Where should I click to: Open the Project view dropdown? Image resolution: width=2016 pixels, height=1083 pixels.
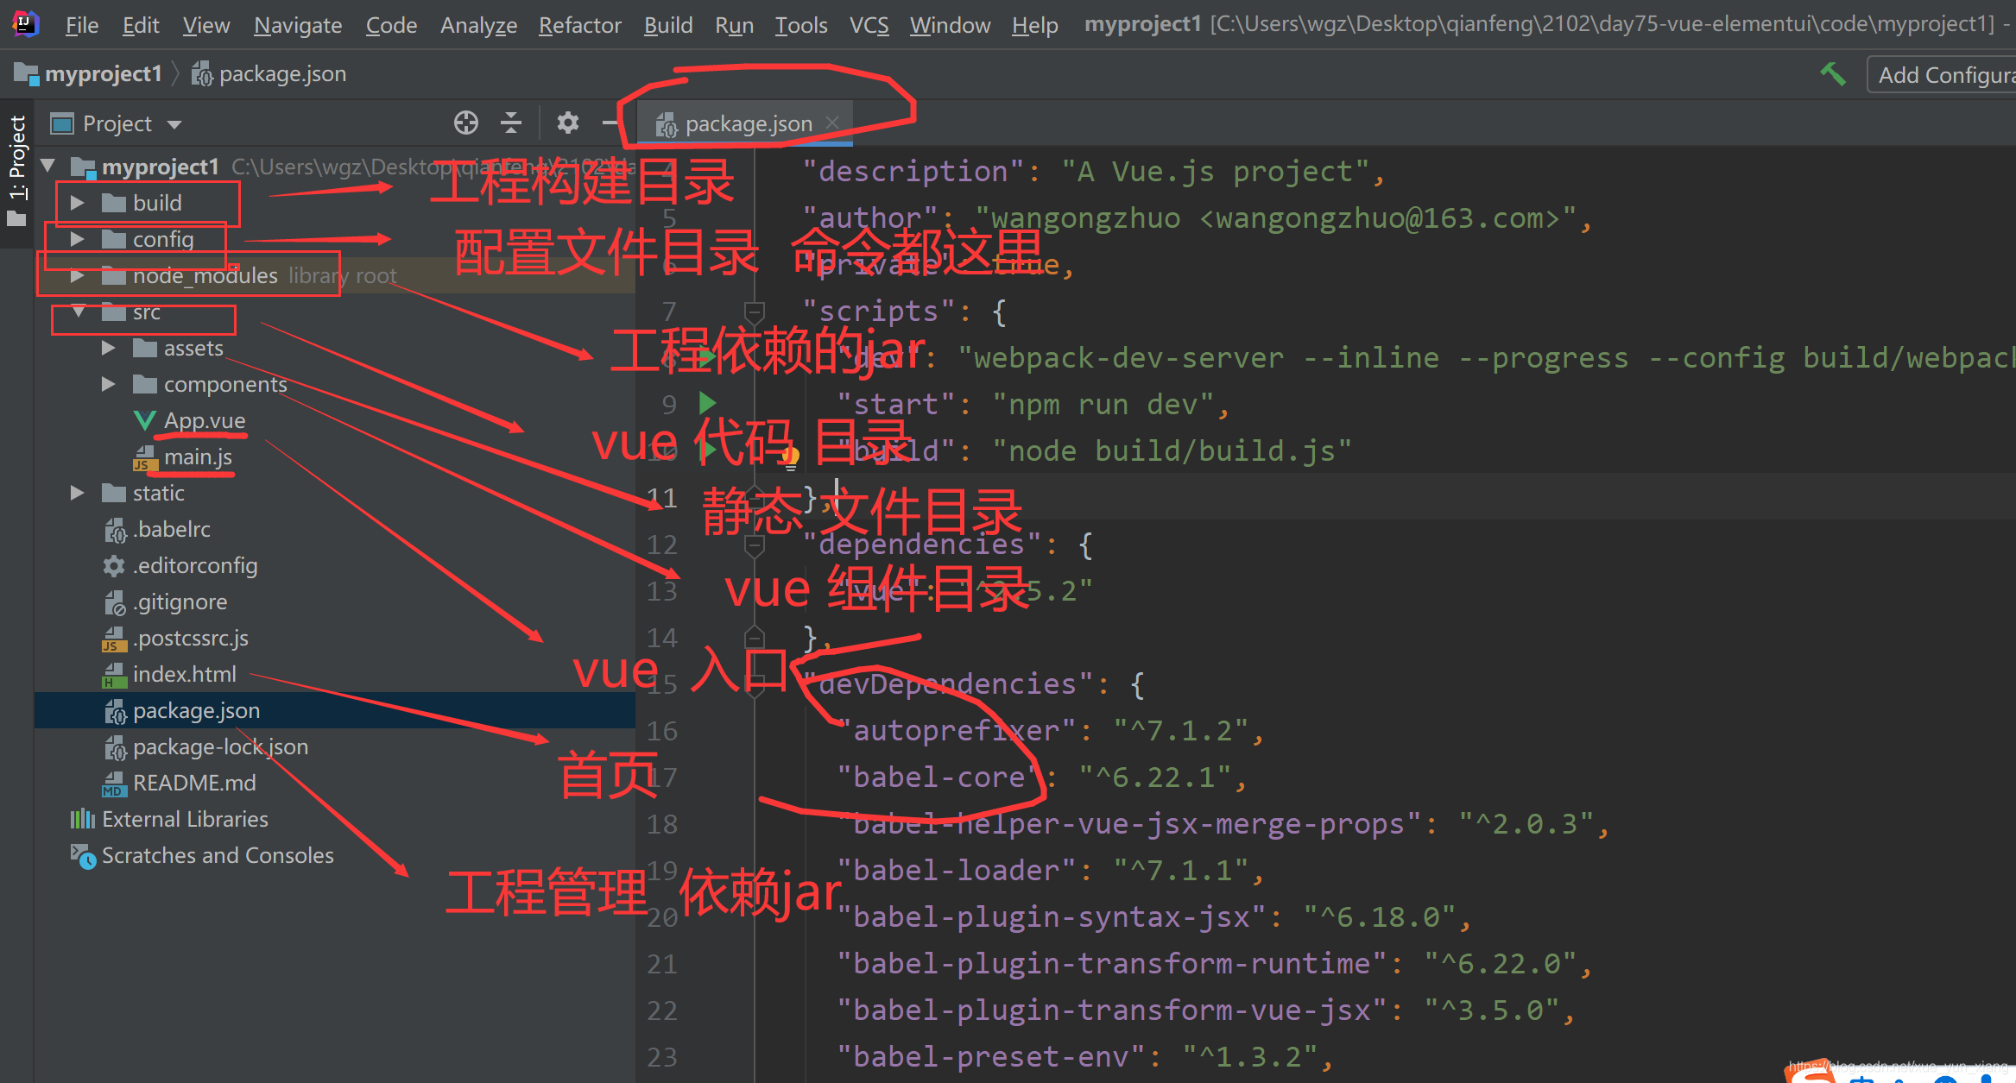click(x=173, y=123)
